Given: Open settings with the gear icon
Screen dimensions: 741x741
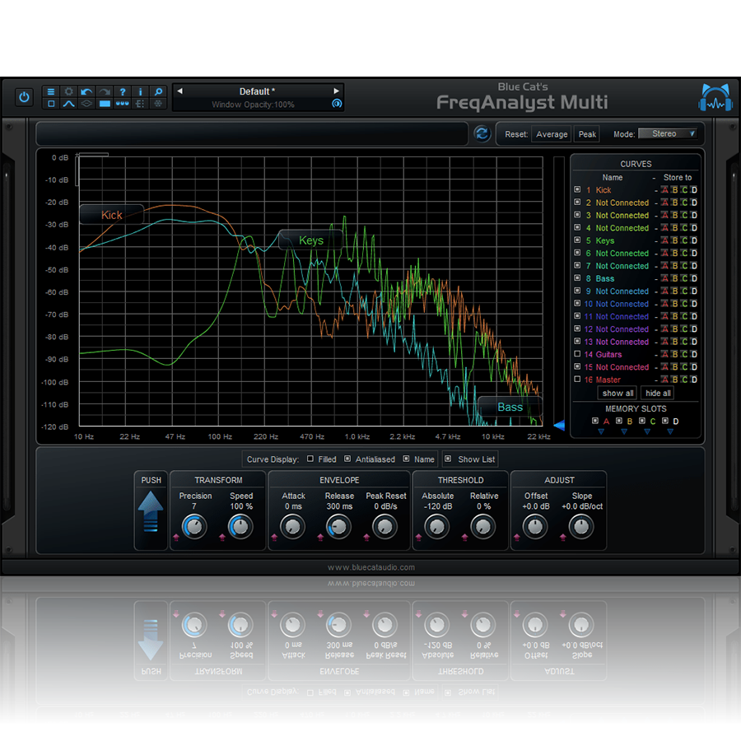Looking at the screenshot, I should coord(68,92).
